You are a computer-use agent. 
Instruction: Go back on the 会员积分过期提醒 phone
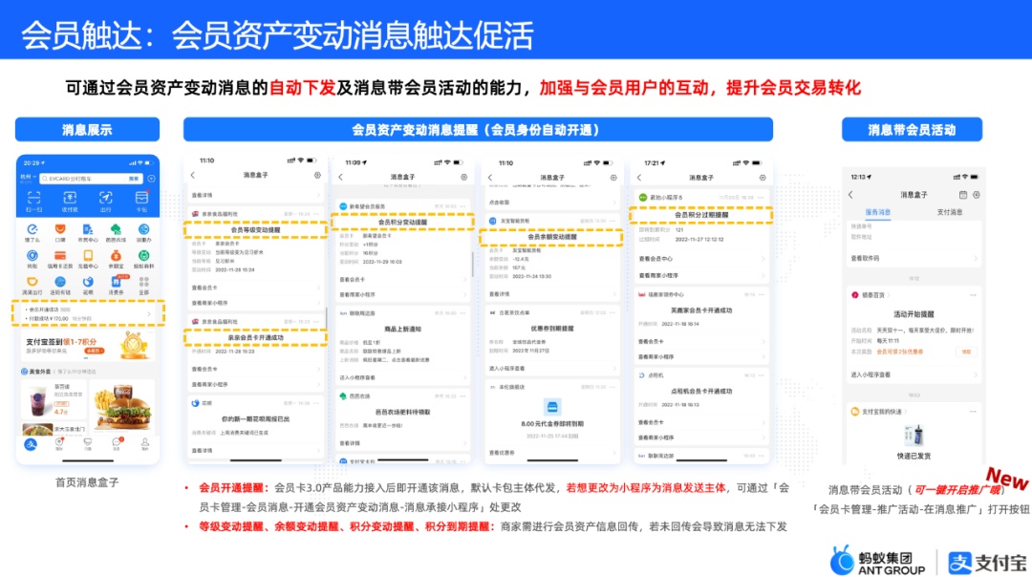639,178
